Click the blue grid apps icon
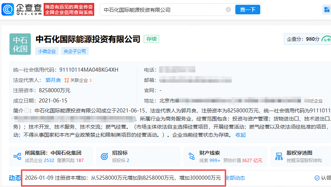 point(327,10)
